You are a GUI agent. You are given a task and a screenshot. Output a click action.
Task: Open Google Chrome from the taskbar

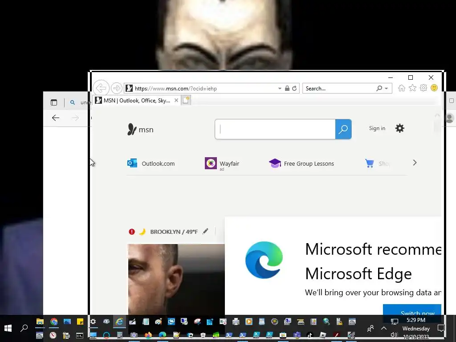click(x=54, y=322)
